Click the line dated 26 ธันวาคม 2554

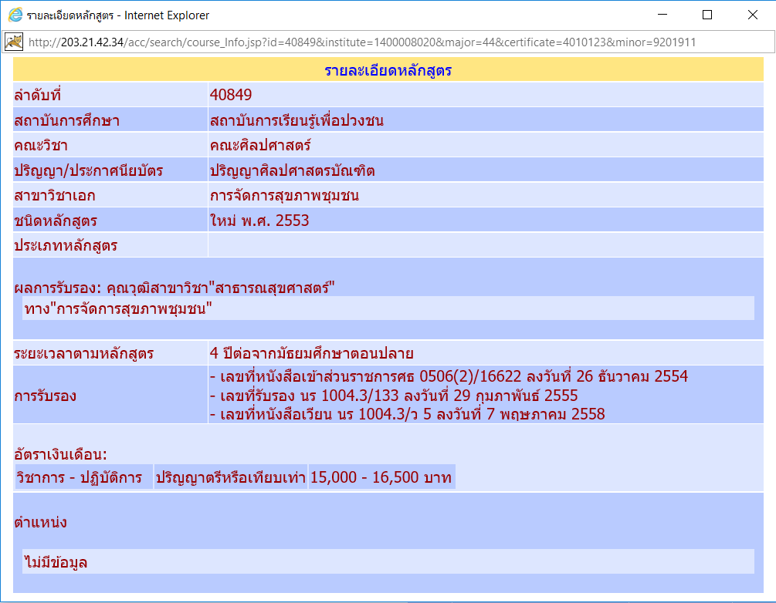tap(449, 377)
